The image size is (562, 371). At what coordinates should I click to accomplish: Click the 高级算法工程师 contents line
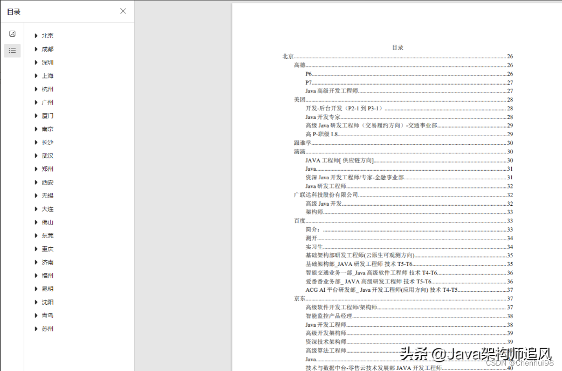[409, 350]
